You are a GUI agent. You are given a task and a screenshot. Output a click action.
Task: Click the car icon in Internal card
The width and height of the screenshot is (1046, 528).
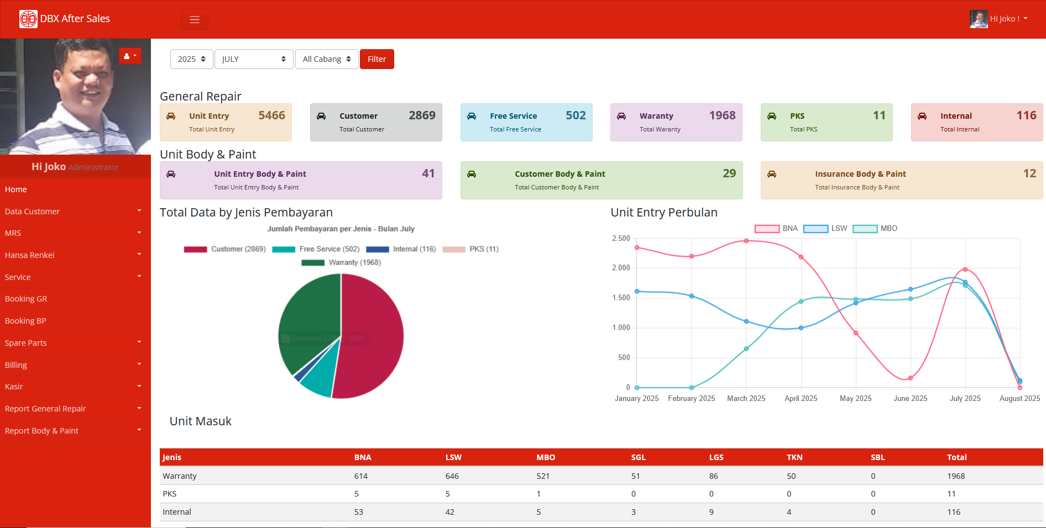click(922, 116)
